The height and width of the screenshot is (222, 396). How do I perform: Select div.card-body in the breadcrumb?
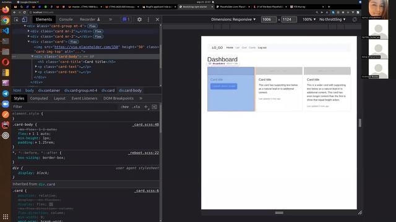pyautogui.click(x=130, y=91)
